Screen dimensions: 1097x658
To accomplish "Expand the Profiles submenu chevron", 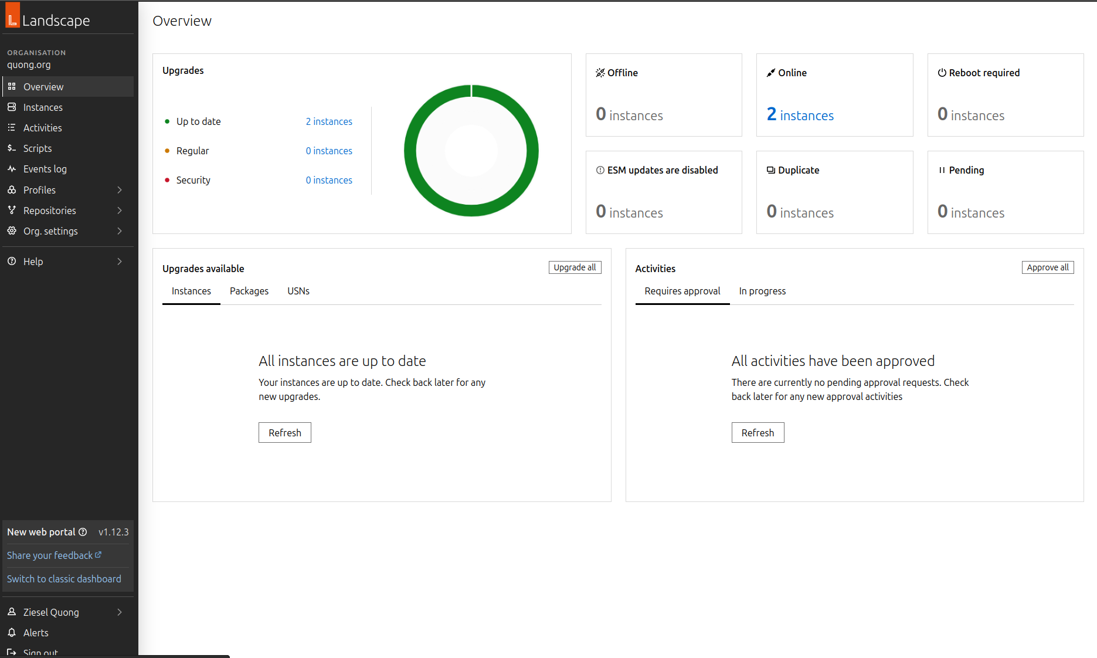I will coord(120,190).
